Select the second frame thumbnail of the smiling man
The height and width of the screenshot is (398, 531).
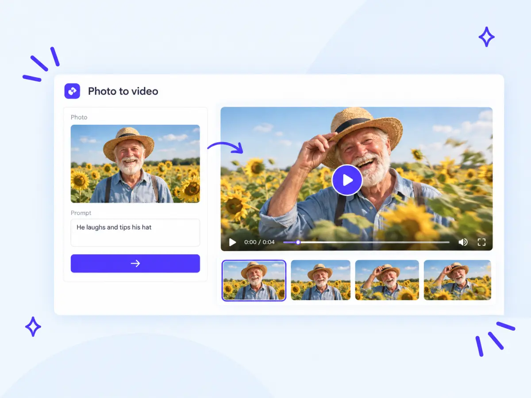click(x=320, y=280)
